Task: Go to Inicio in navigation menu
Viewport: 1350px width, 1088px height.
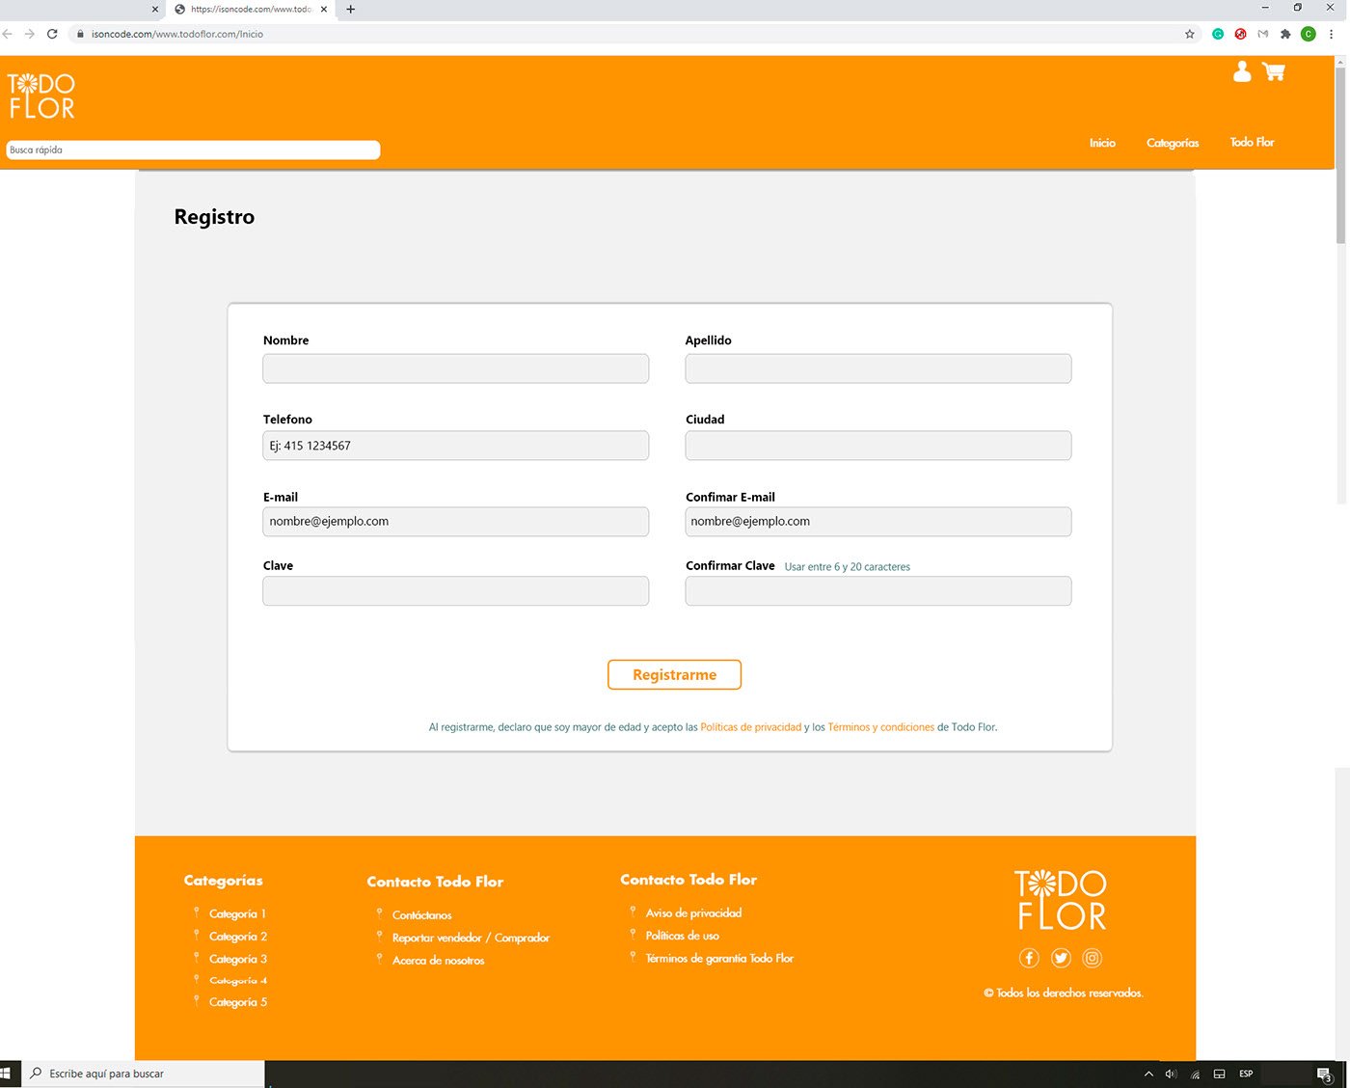Action: [1102, 143]
